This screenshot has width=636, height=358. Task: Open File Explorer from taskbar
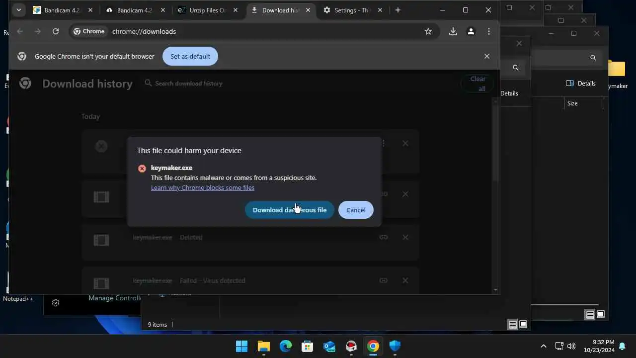pos(264,346)
